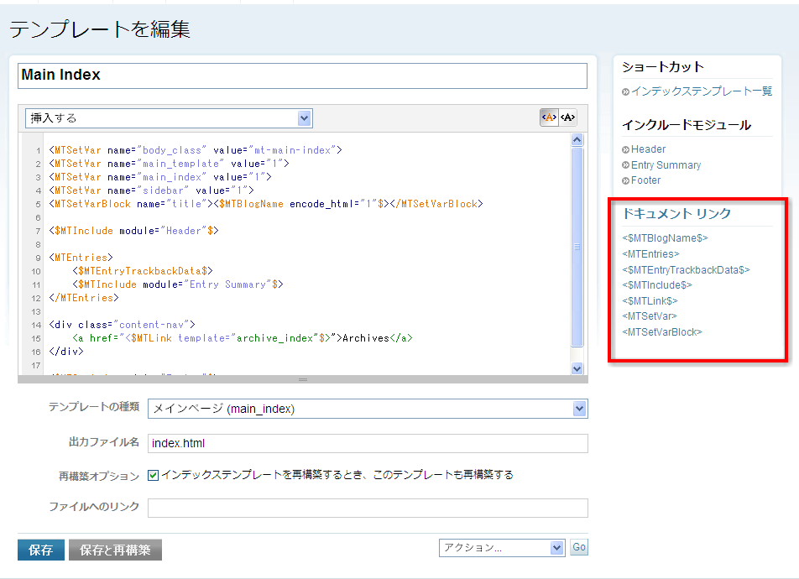Toggle rebuild with index templates checkbox
Screen dimensions: 799x579
pyautogui.click(x=153, y=475)
